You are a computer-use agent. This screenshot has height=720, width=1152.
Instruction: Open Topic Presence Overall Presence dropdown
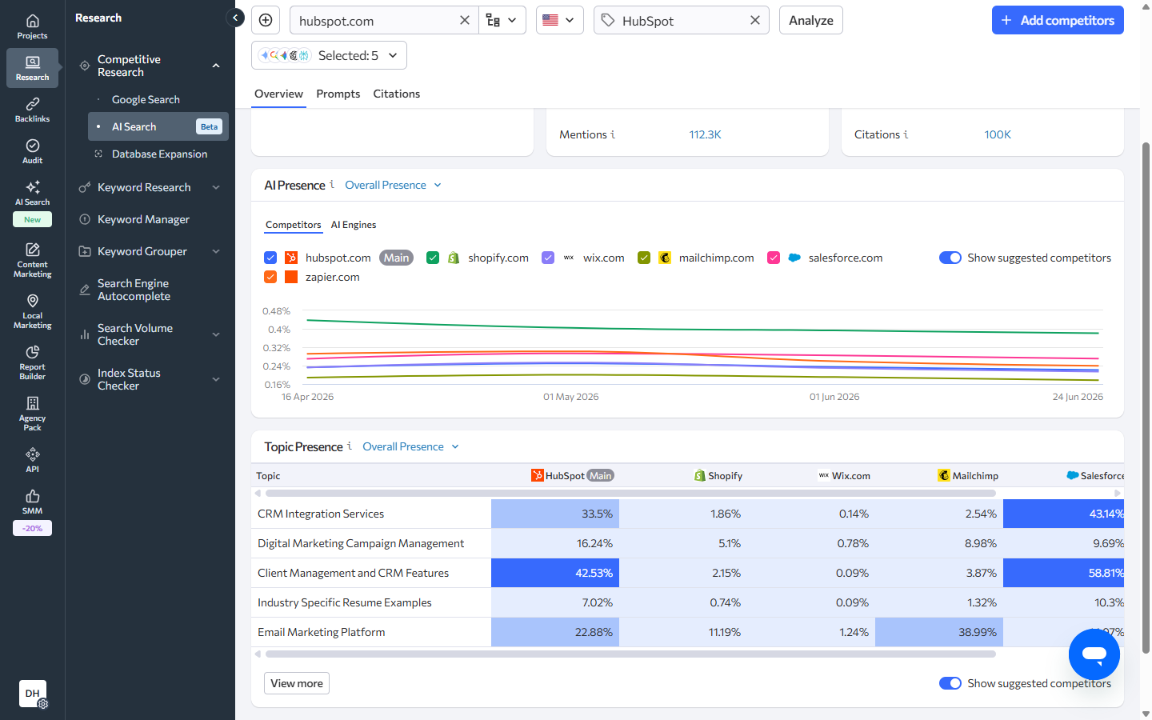pyautogui.click(x=410, y=446)
